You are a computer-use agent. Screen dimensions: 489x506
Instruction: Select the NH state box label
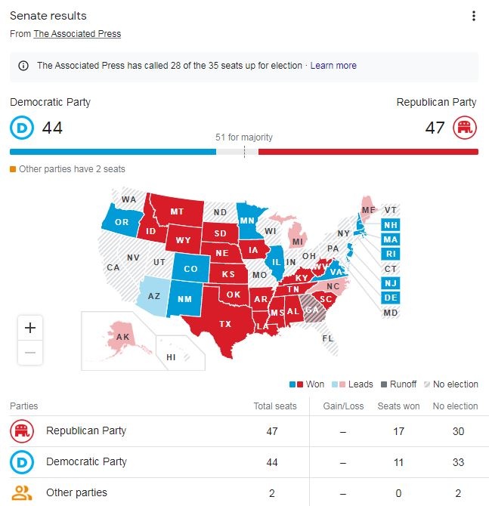[x=391, y=225]
